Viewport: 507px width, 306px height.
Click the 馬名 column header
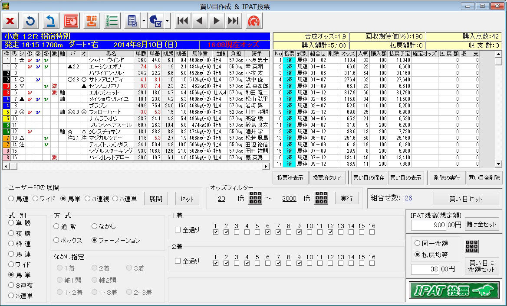(x=111, y=54)
